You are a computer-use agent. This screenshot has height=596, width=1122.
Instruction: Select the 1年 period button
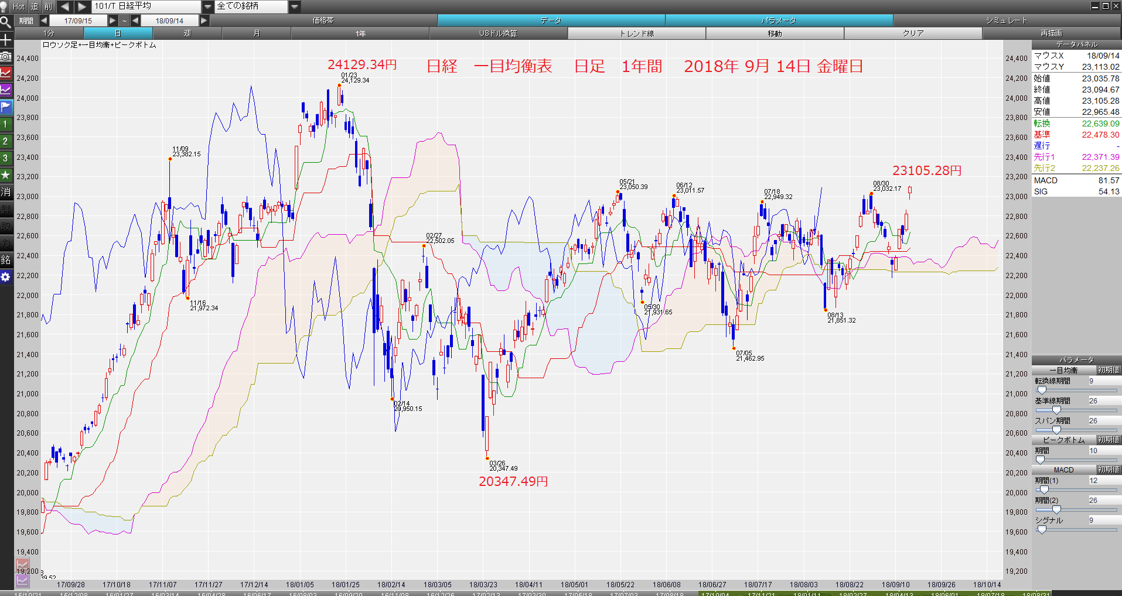[360, 33]
